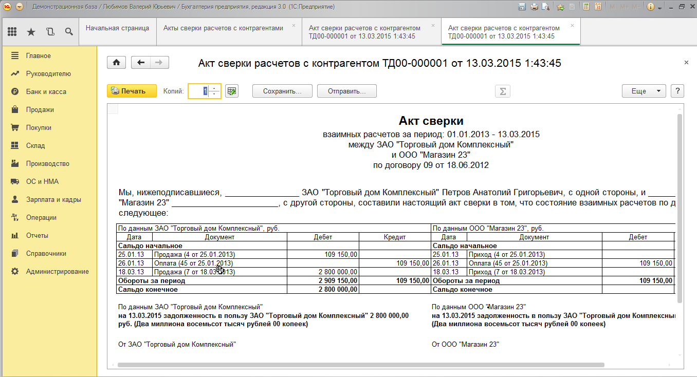Open Отчеты section in sidebar
697x377 pixels.
(x=48, y=235)
